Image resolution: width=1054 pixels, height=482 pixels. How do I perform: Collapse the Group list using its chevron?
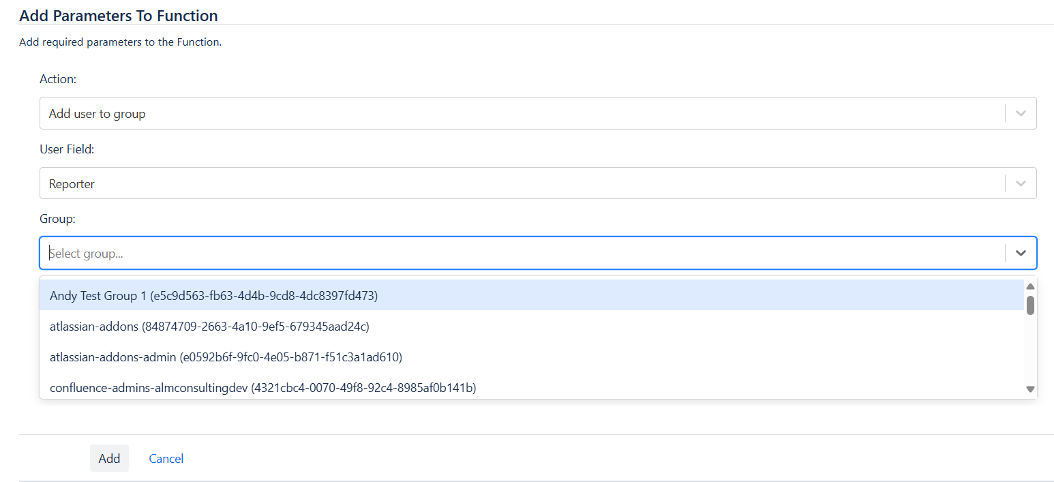point(1021,253)
